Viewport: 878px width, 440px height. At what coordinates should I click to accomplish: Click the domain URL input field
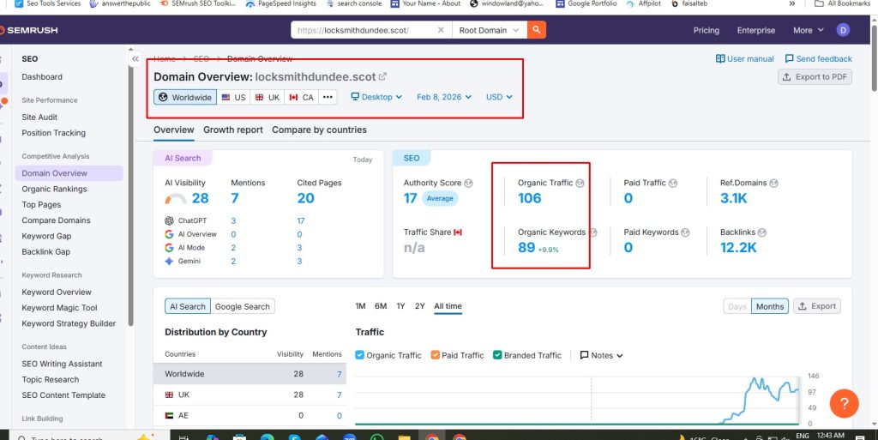364,30
